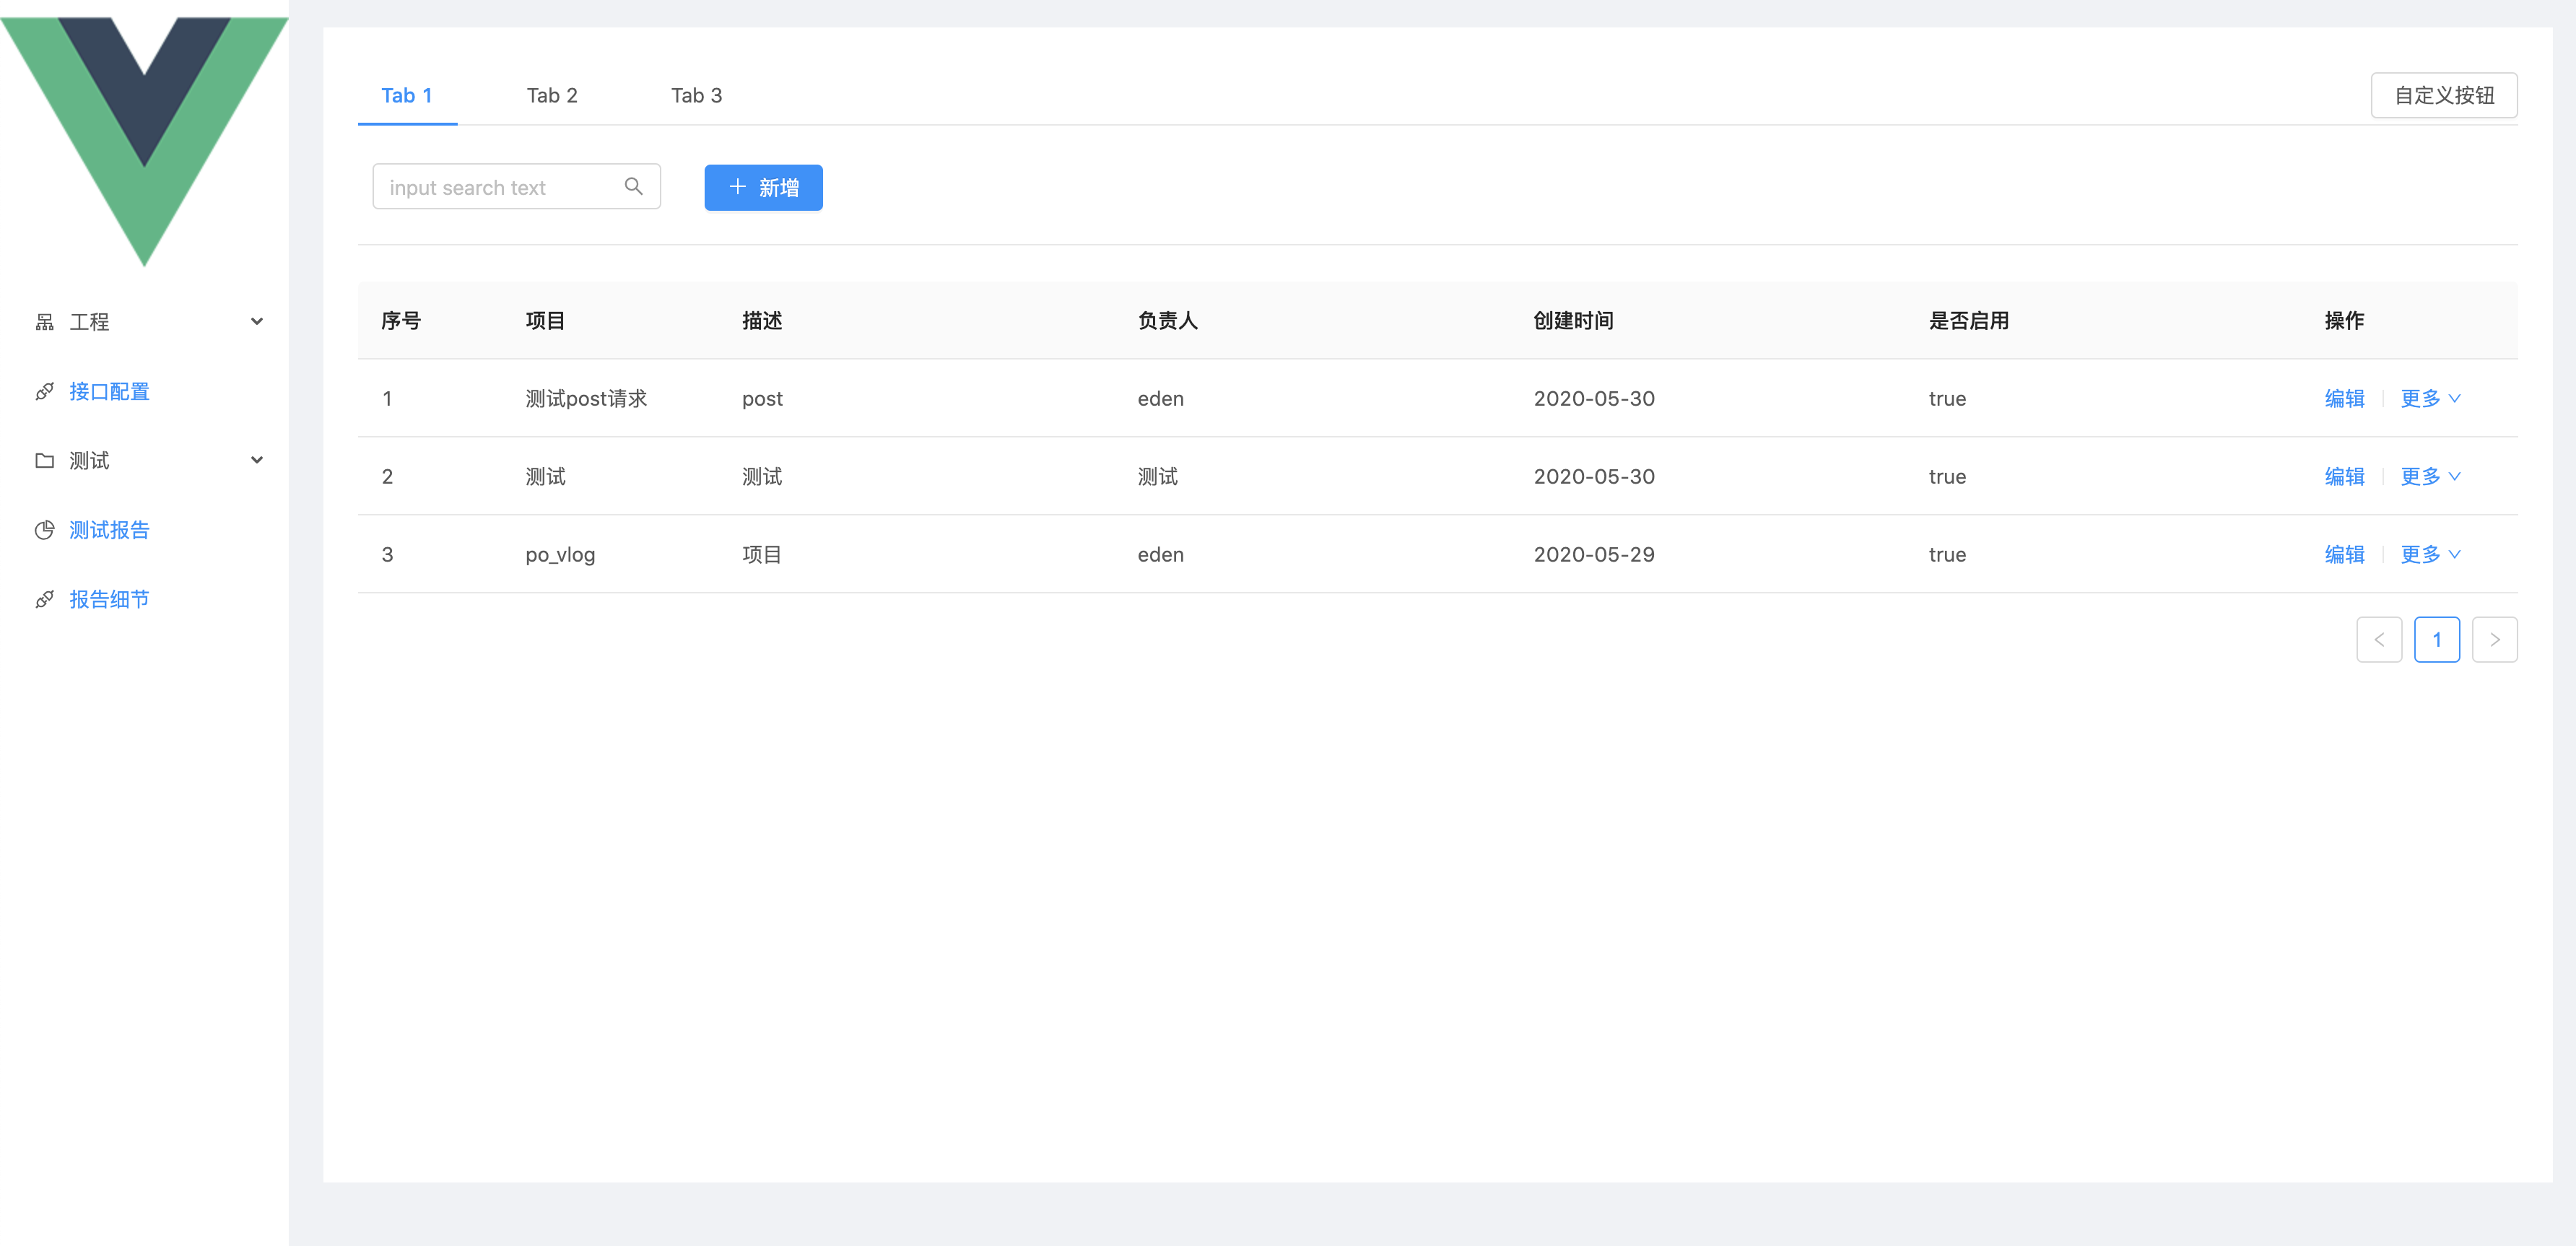Viewport: 2576px width, 1246px height.
Task: Click the 报告细节 link icon in sidebar
Action: pos(44,599)
